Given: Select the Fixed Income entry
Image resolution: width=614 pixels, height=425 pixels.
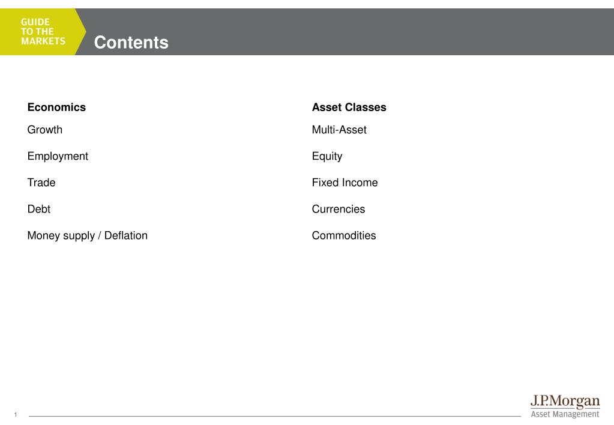Looking at the screenshot, I should click(345, 182).
